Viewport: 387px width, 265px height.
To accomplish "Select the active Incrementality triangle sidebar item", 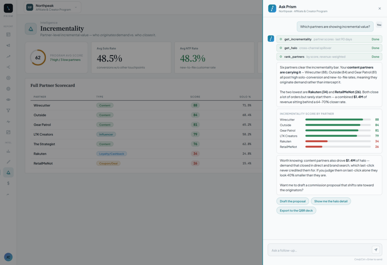I will tap(8, 172).
